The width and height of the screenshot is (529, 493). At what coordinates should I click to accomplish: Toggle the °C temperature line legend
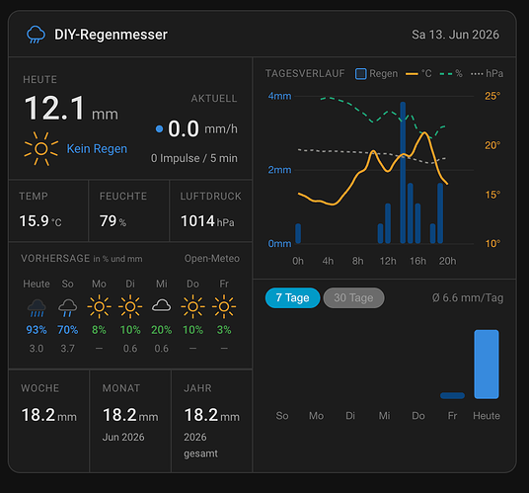tap(418, 74)
